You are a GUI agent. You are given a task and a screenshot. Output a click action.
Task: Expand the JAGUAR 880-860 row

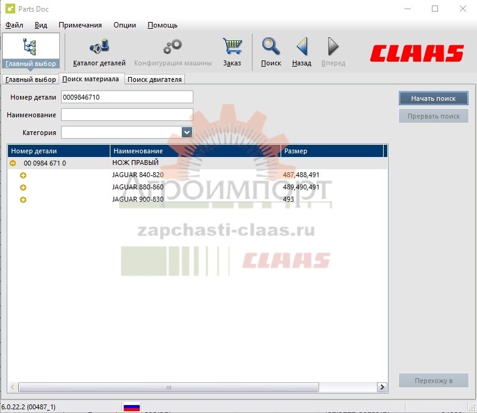coord(23,188)
